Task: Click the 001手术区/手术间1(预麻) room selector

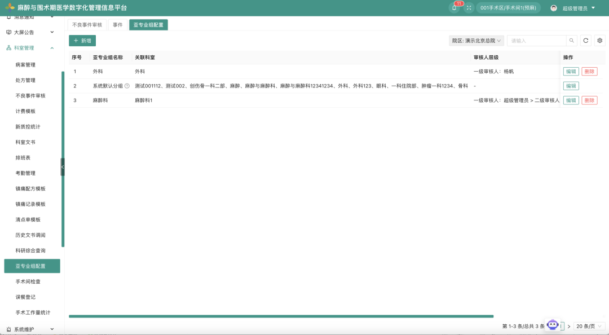Action: [508, 8]
